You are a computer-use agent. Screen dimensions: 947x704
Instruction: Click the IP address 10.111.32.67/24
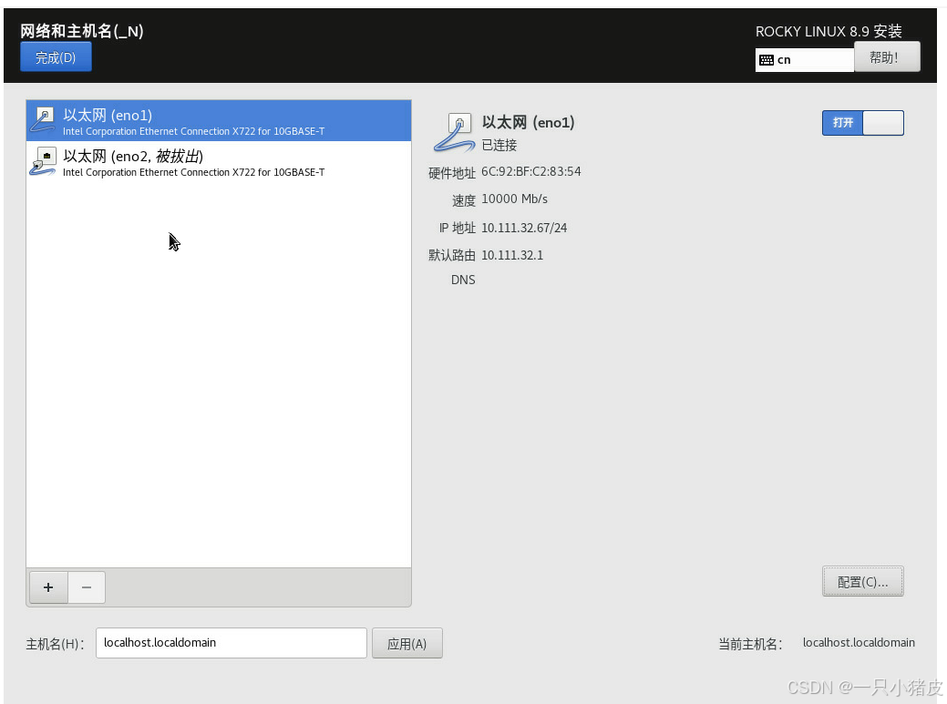(x=524, y=228)
